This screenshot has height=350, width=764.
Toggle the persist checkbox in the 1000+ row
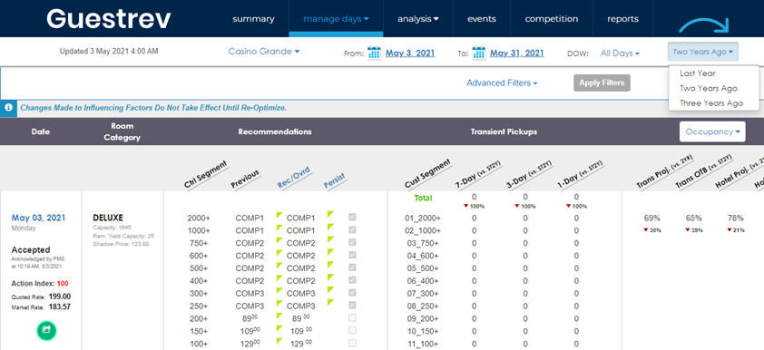[x=352, y=229]
